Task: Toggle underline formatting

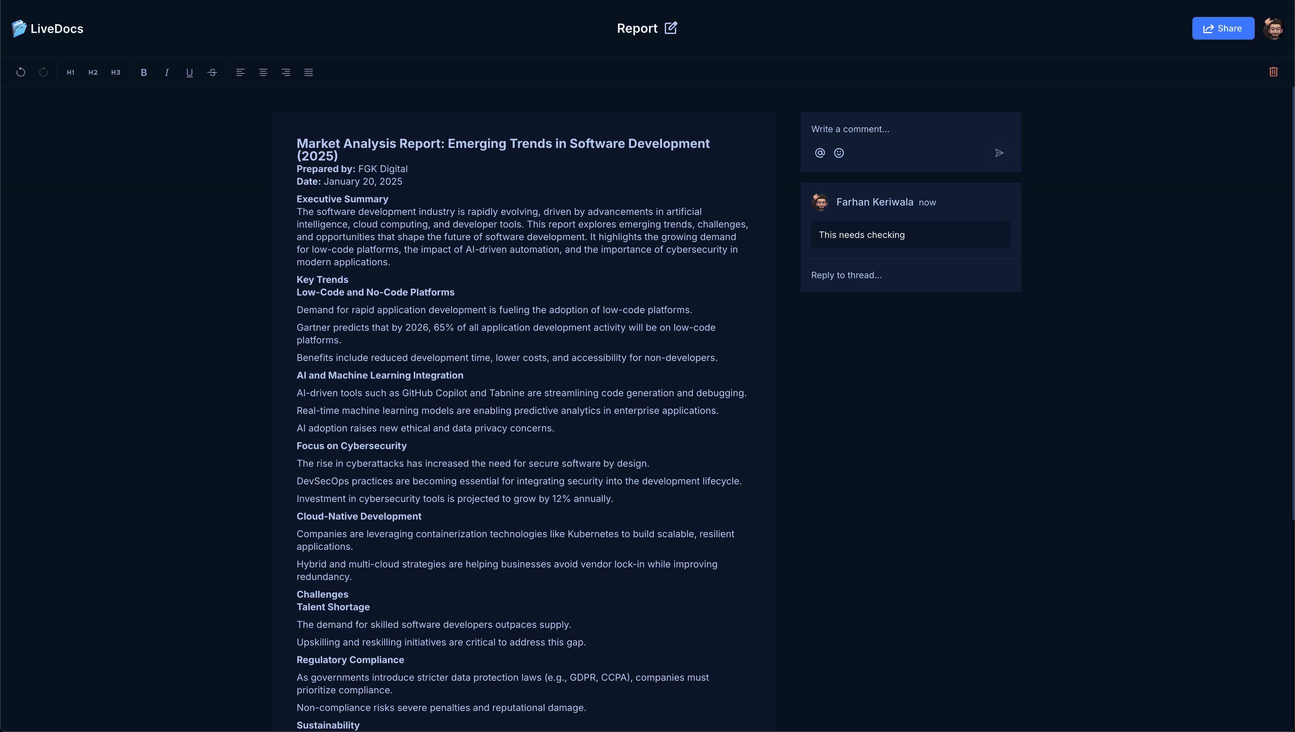Action: coord(190,72)
